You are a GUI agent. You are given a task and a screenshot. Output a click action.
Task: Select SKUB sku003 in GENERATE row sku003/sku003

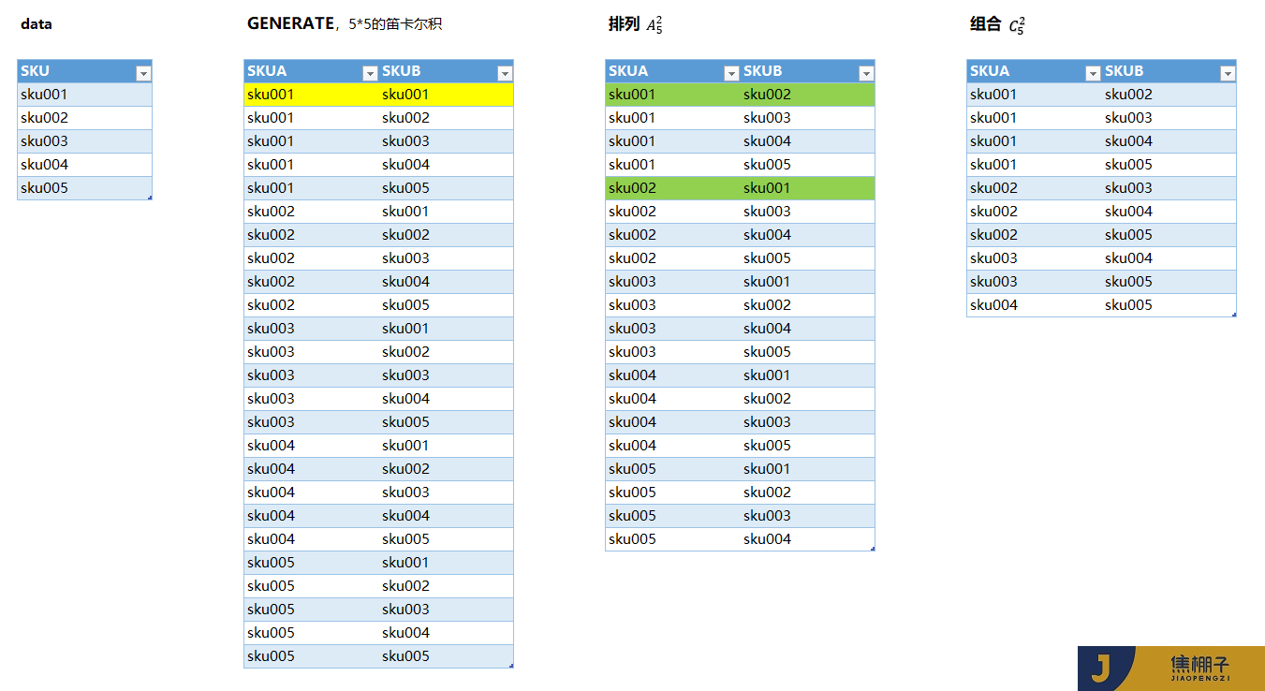pos(446,375)
